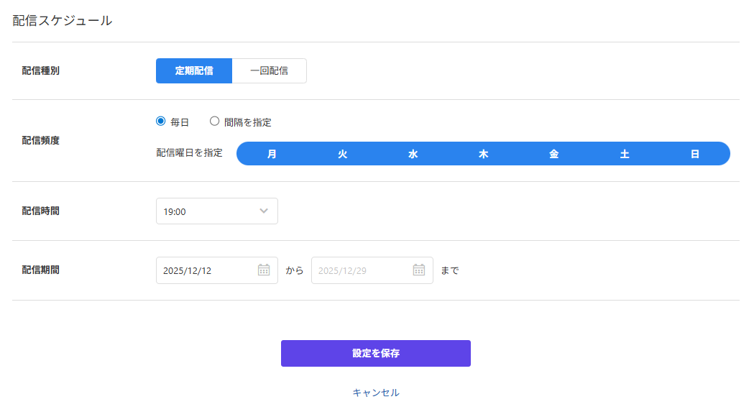The width and height of the screenshot is (754, 412).
Task: Open the end date calendar picker icon
Action: pyautogui.click(x=419, y=270)
